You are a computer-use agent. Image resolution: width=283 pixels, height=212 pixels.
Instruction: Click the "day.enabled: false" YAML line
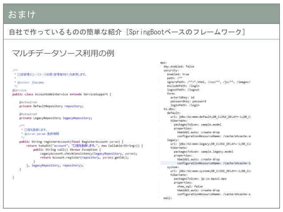tap(179, 67)
